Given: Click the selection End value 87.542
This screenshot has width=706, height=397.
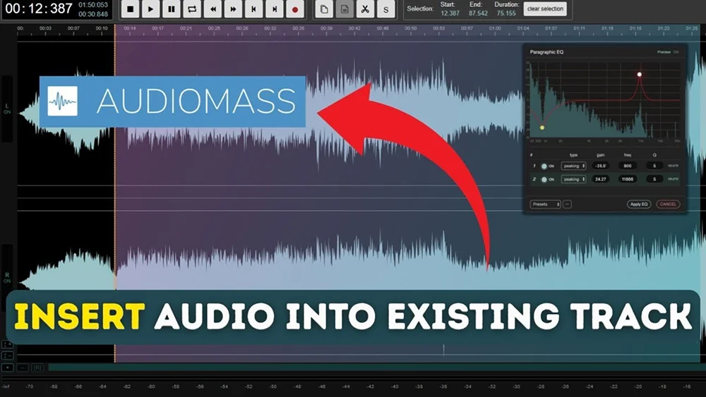Looking at the screenshot, I should point(478,13).
